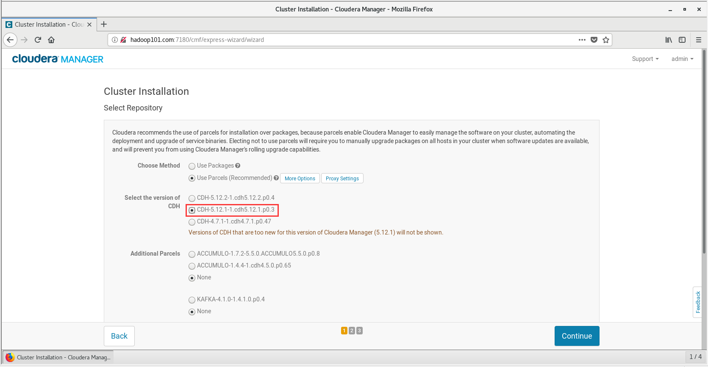Screen dimensions: 708x367
Task: Click the Firefox icon in taskbar
Action: [x=10, y=357]
